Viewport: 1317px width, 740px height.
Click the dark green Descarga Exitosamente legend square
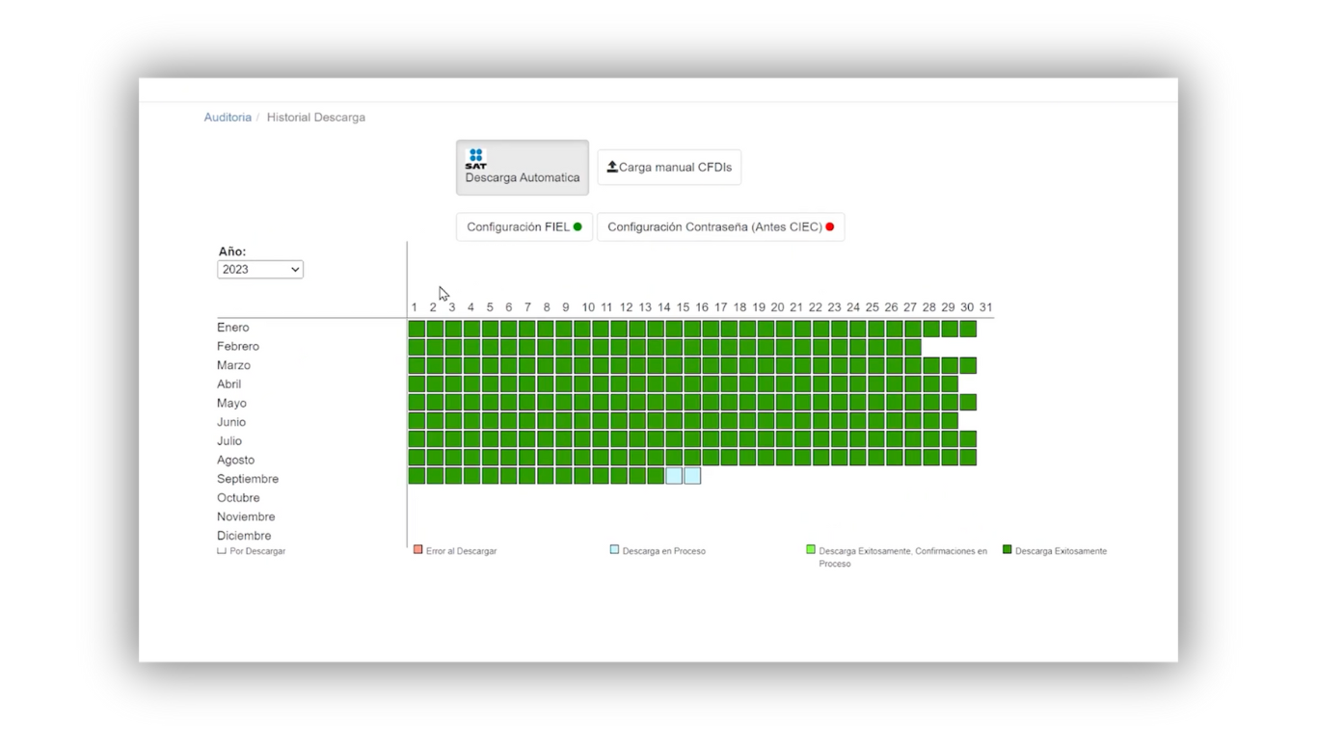pos(1008,549)
